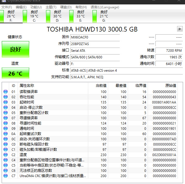Image resolution: width=185 pixels, height=184 pixels.
Task: Select the 读取错误率 attribute name
Action: pos(29,92)
